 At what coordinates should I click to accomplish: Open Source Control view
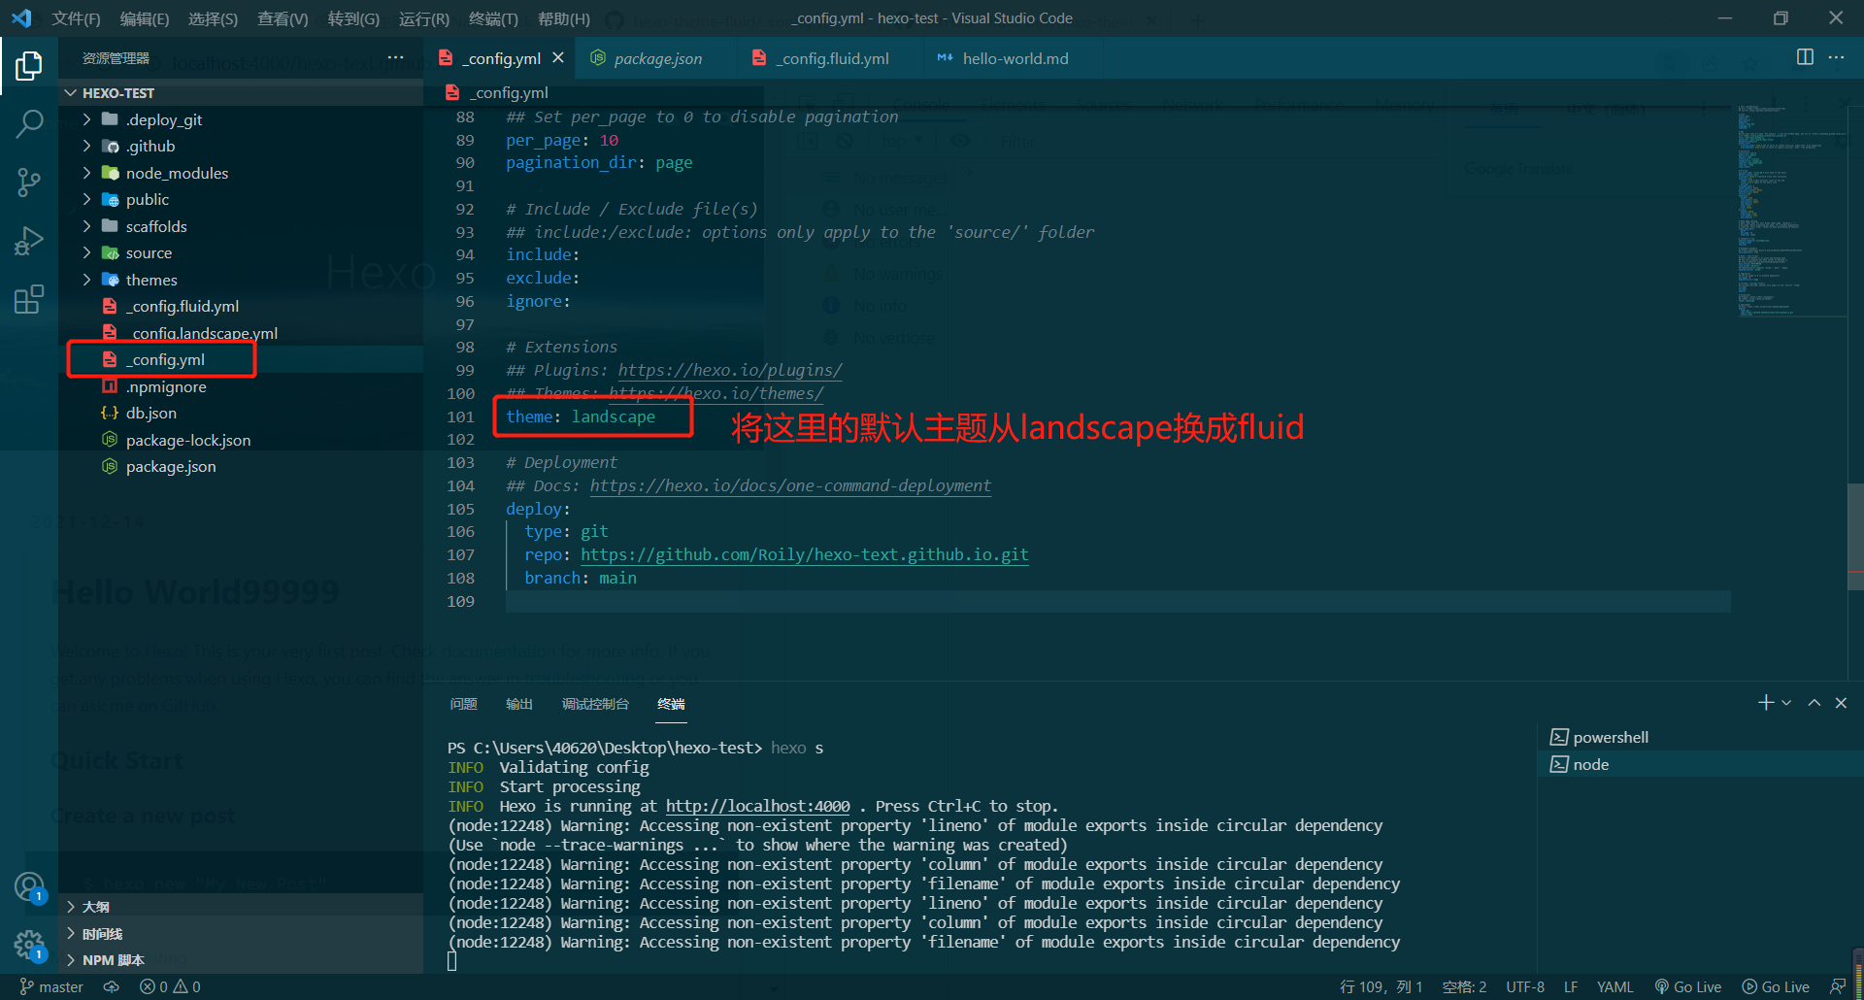[x=29, y=182]
